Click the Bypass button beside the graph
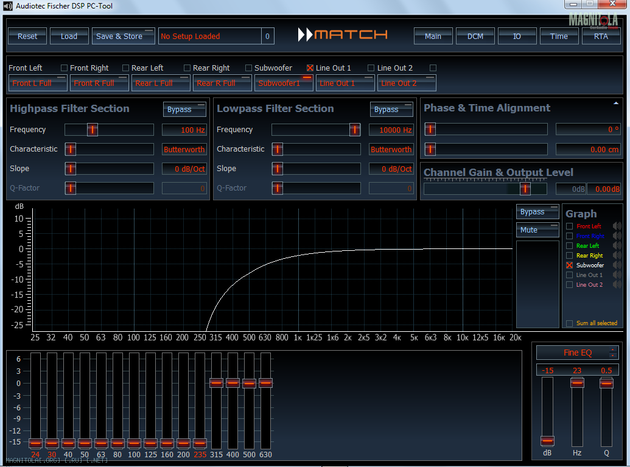Image resolution: width=630 pixels, height=467 pixels. click(x=537, y=212)
